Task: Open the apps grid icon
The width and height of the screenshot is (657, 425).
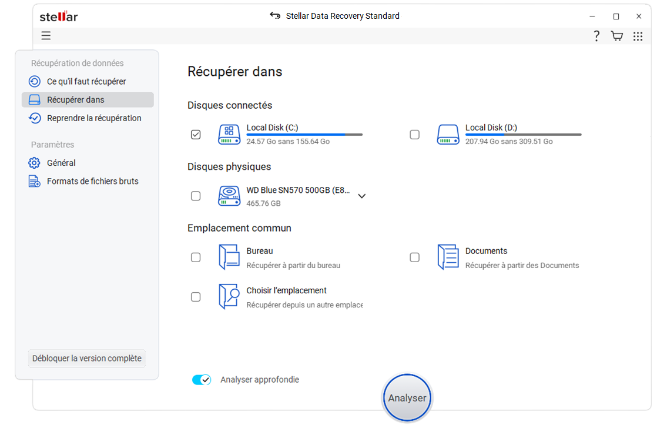Action: (638, 36)
